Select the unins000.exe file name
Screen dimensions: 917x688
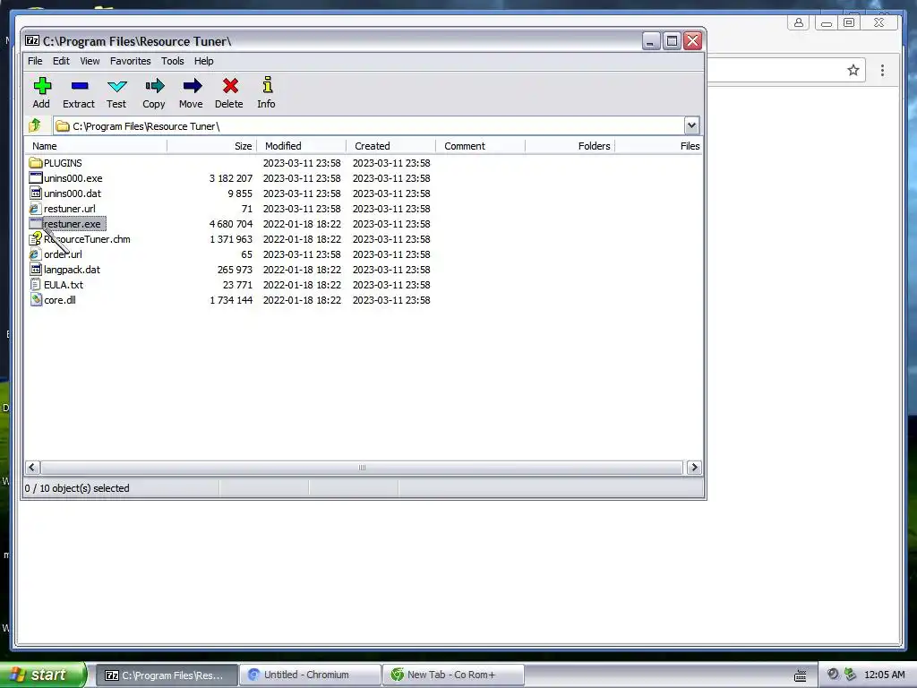pyautogui.click(x=73, y=178)
